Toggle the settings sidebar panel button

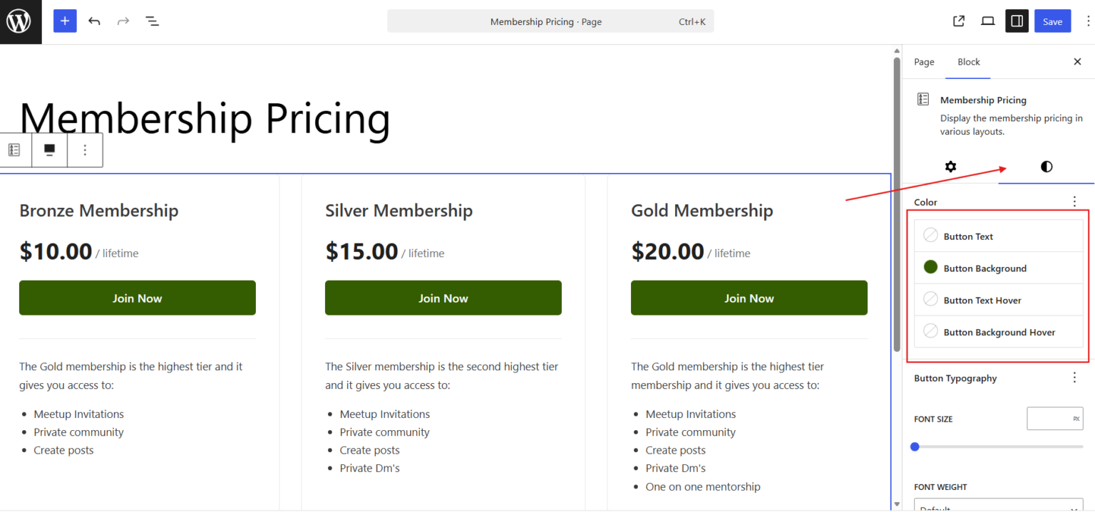(x=1017, y=21)
